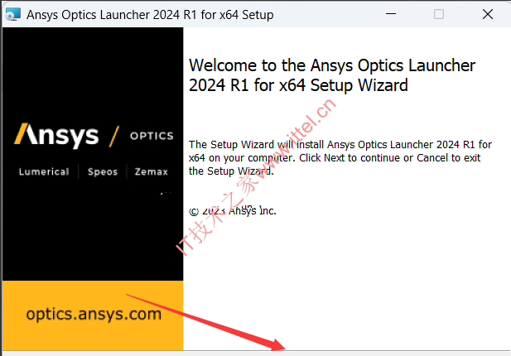Image resolution: width=511 pixels, height=356 pixels.
Task: Click the Ansys logo on the black banner
Action: (x=56, y=135)
